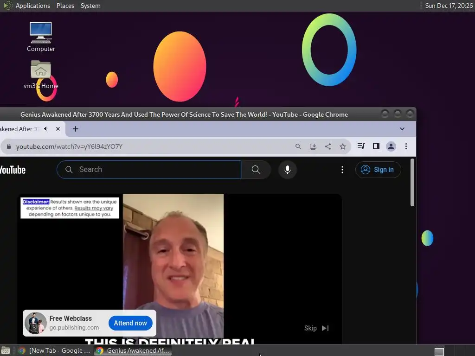This screenshot has width=475, height=356.
Task: Switch to Genius Awakened taskbar window
Action: [x=133, y=350]
